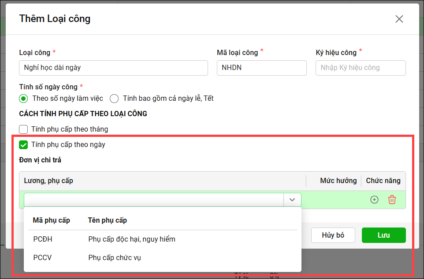The image size is (424, 279).
Task: Pick Phụ cấp độc hại, nguy hiểm option
Action: coord(132,239)
